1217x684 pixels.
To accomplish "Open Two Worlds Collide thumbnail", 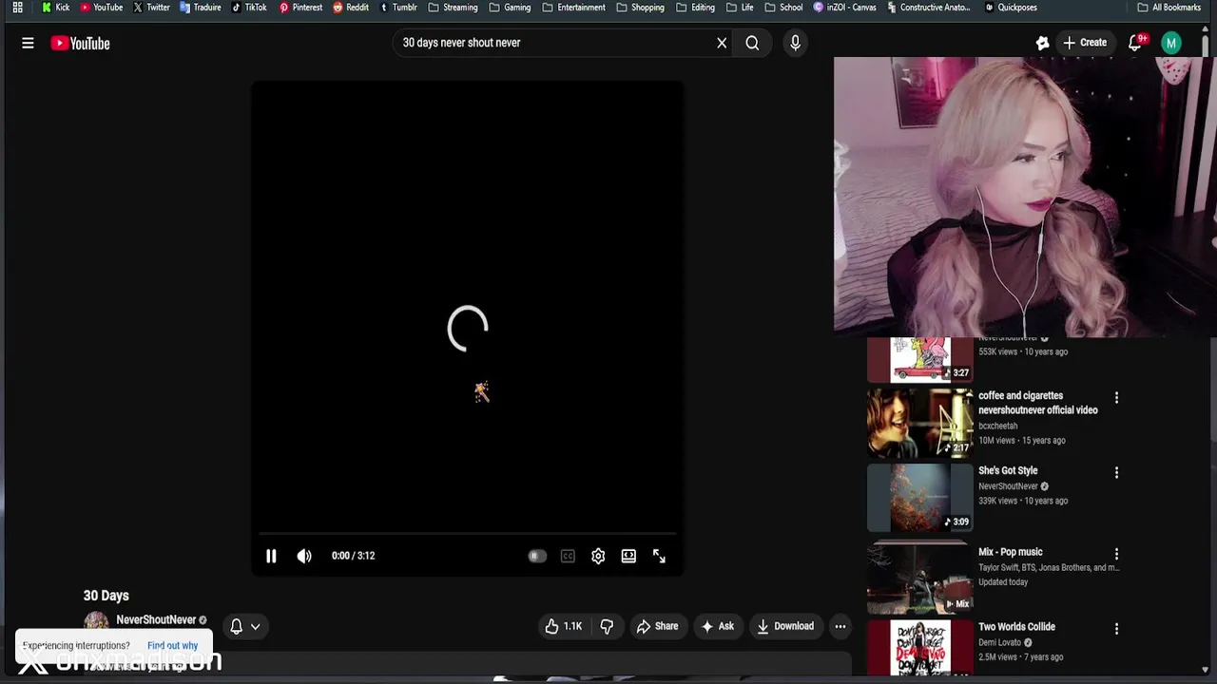I will 920,648.
